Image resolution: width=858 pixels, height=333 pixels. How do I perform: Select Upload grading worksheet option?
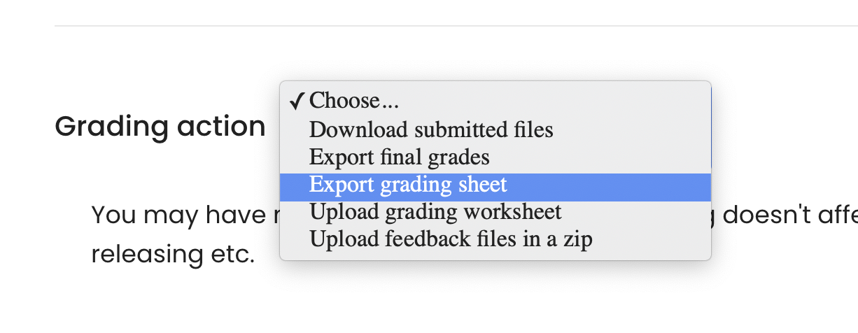tap(495, 211)
